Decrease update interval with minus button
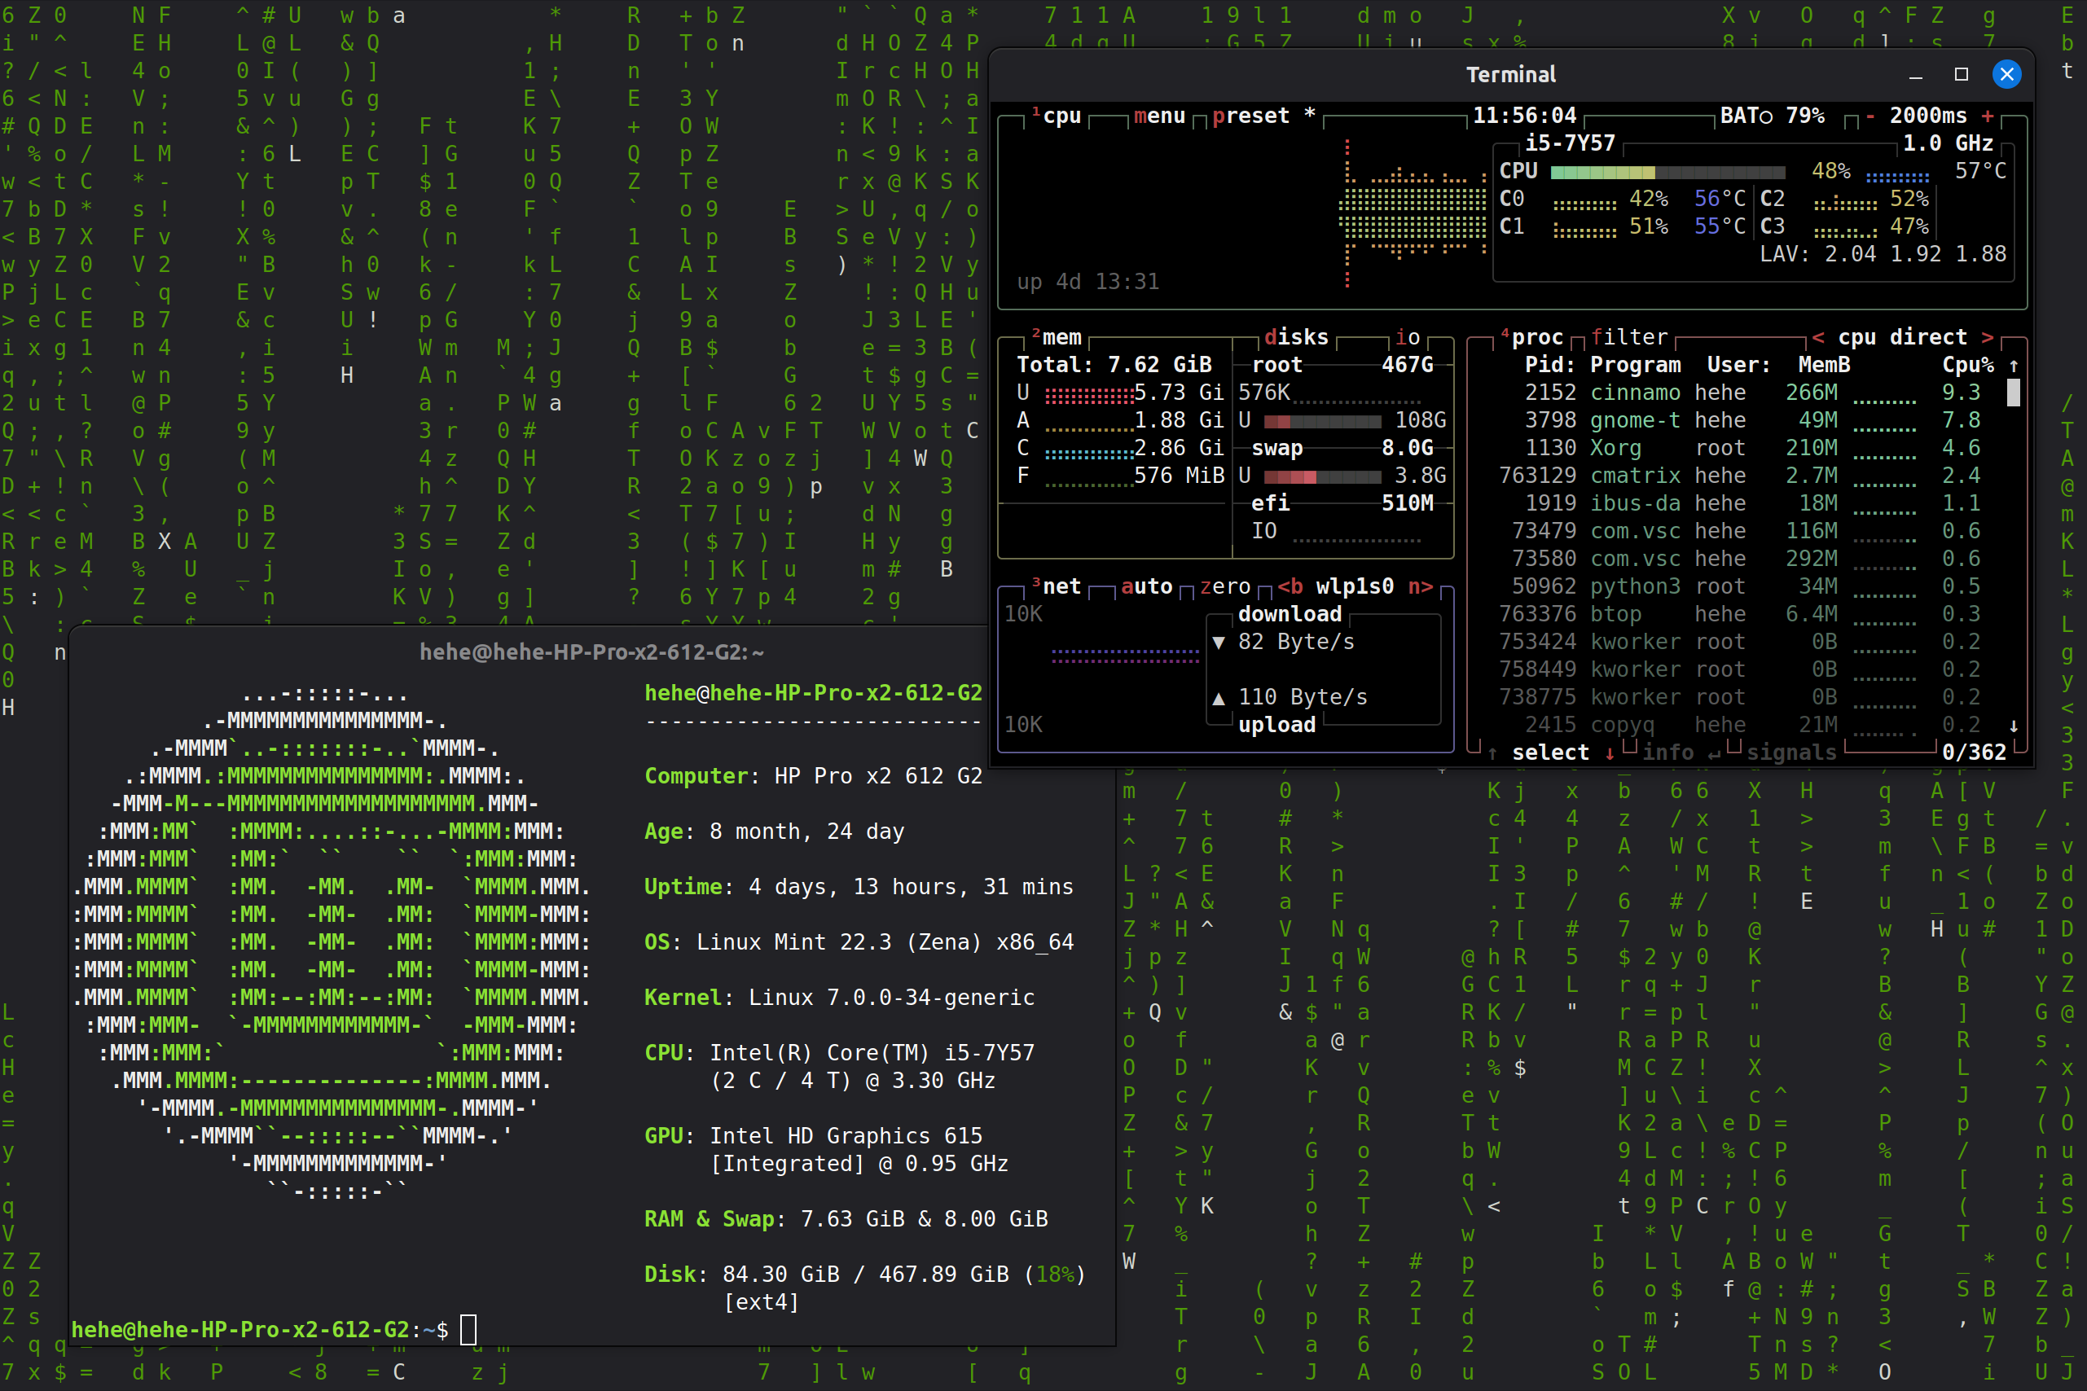The height and width of the screenshot is (1391, 2087). point(1870,116)
